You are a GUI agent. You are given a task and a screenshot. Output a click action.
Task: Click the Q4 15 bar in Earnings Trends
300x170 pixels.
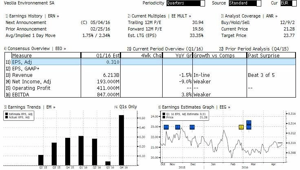pos(68,151)
